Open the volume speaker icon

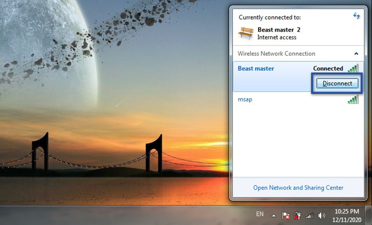pos(322,216)
